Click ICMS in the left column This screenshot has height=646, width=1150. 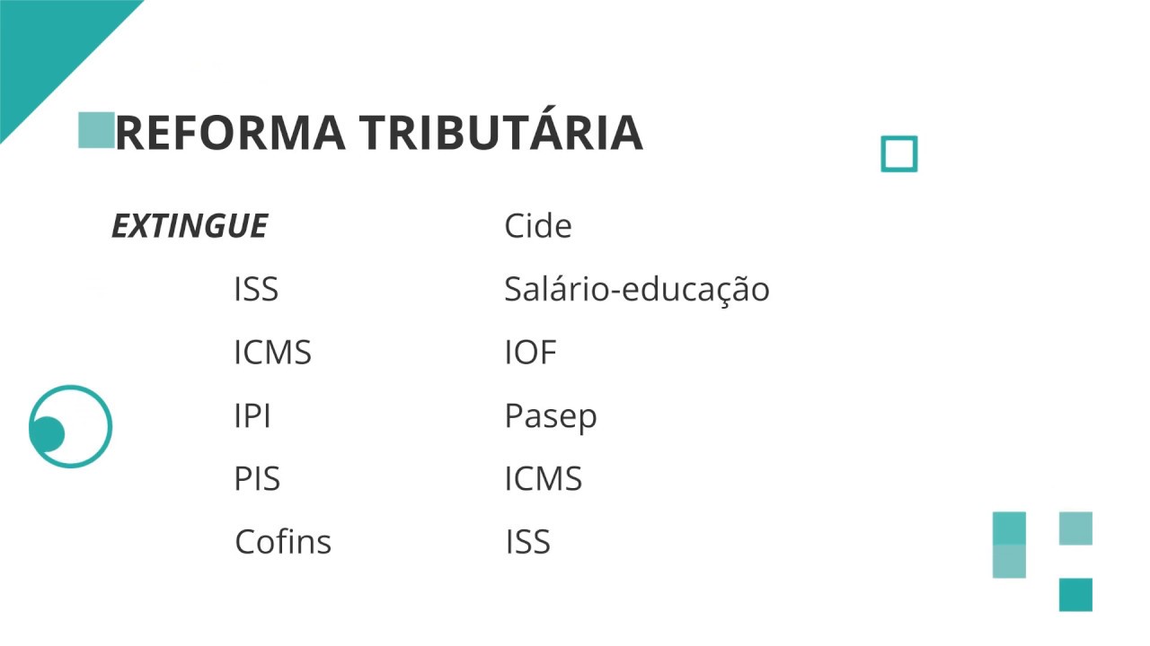tap(272, 354)
